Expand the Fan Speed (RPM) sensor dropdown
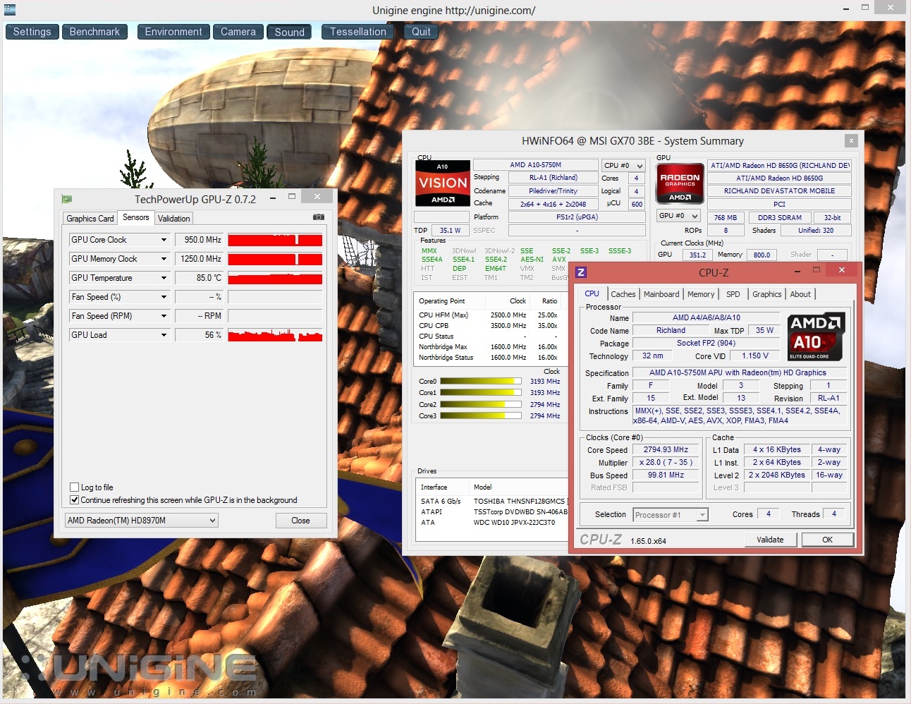This screenshot has height=704, width=911. coord(164,316)
